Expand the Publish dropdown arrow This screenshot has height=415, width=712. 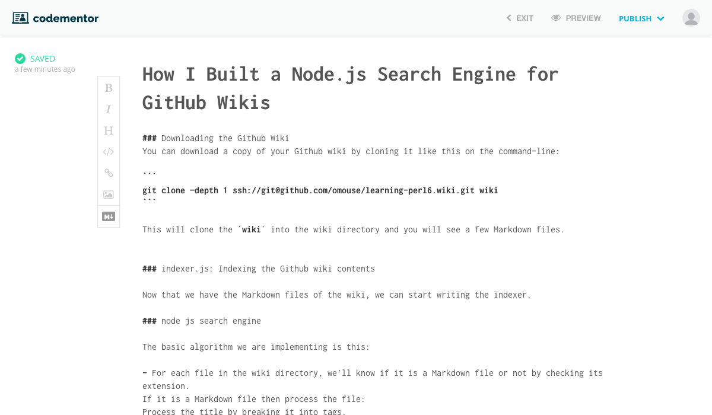click(x=660, y=18)
